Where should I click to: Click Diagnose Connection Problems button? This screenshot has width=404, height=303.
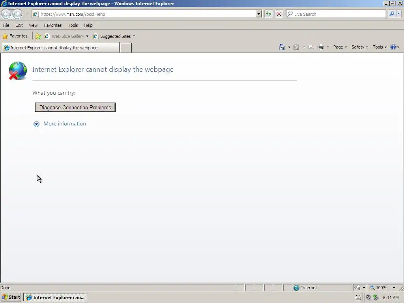point(75,107)
